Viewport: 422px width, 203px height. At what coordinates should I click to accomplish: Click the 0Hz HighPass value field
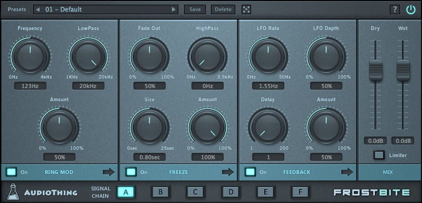click(x=207, y=86)
